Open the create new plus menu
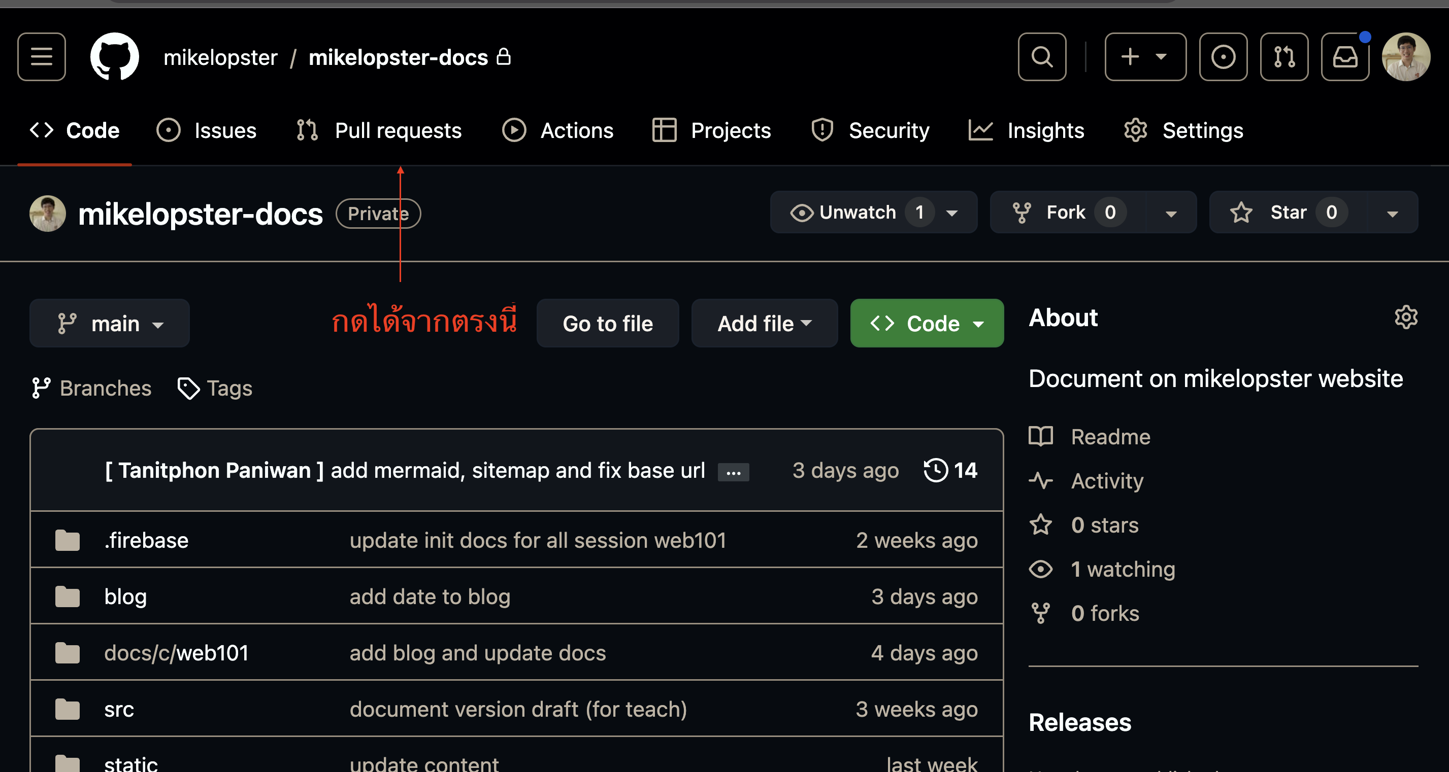This screenshot has height=772, width=1449. coord(1145,57)
